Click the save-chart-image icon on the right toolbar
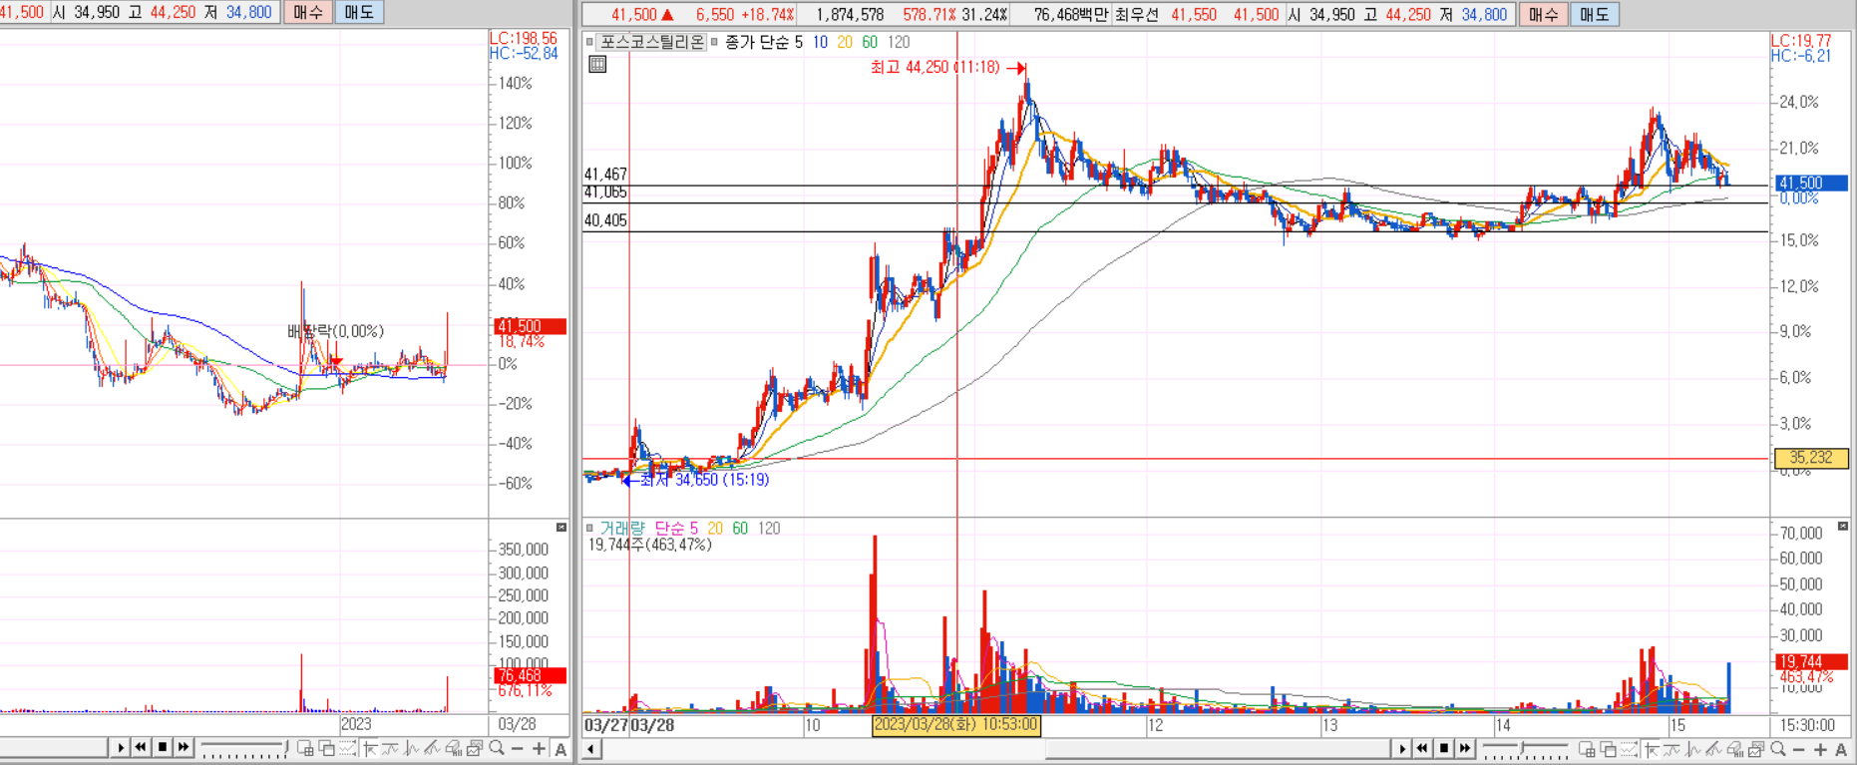 click(1757, 749)
